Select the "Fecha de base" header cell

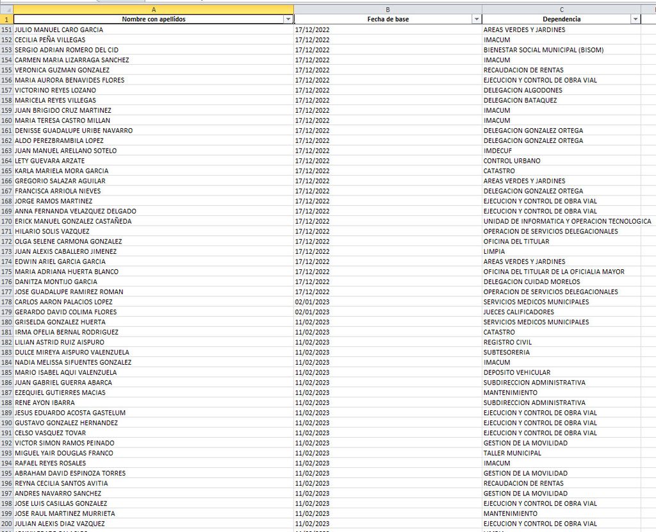click(x=388, y=19)
